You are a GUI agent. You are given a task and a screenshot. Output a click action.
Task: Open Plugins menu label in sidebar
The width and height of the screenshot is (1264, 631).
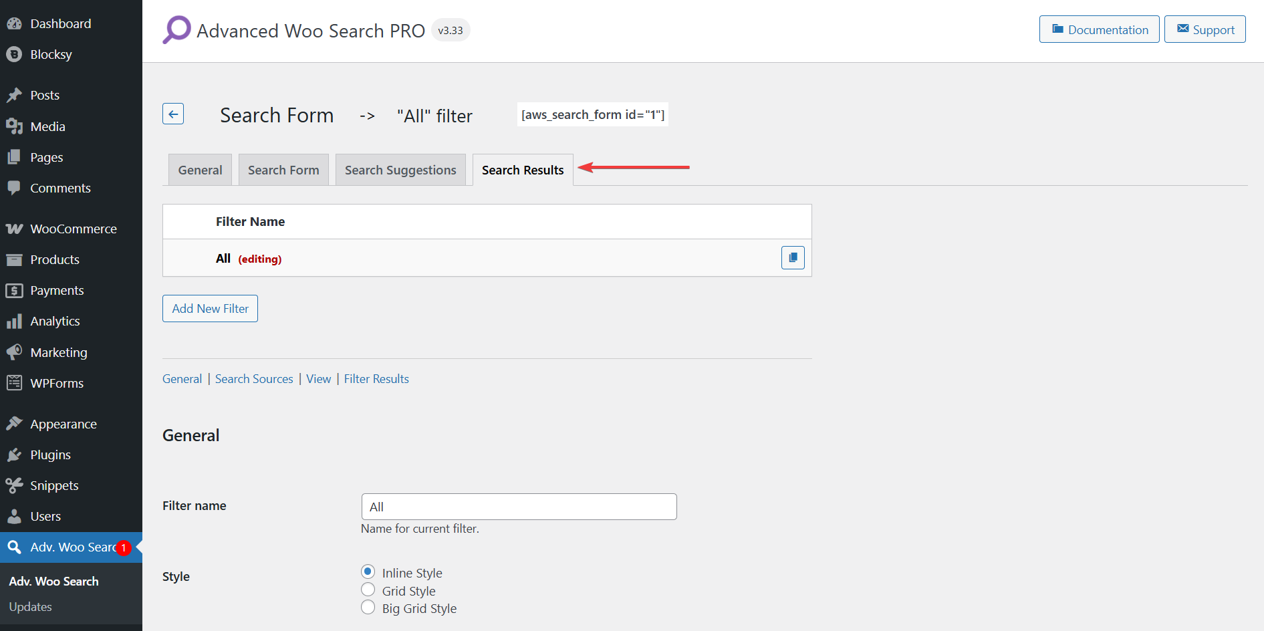point(50,455)
